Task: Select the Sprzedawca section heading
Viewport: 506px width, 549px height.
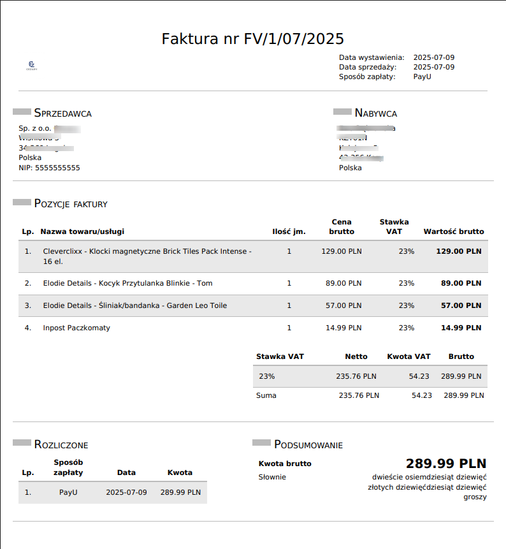Action: 62,113
